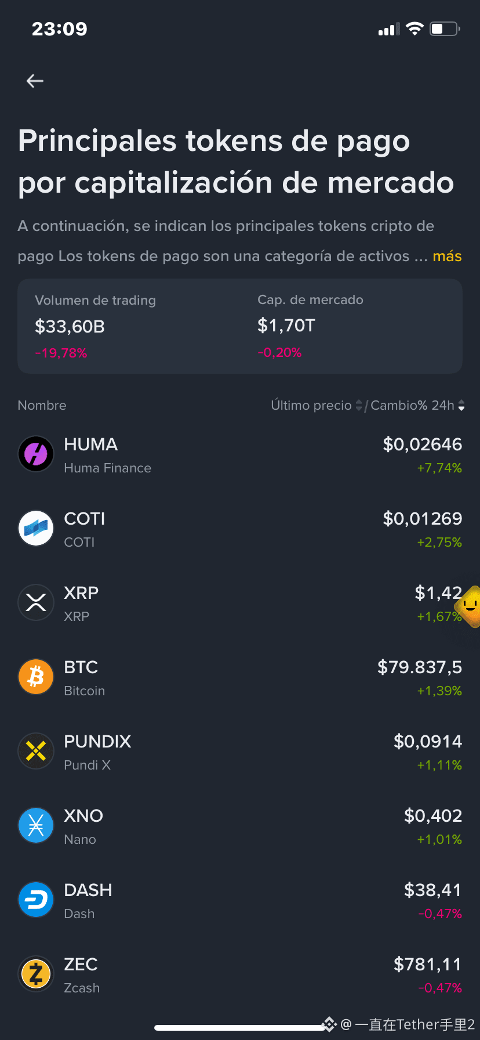Tap the Nano XNO logo icon

point(36,825)
